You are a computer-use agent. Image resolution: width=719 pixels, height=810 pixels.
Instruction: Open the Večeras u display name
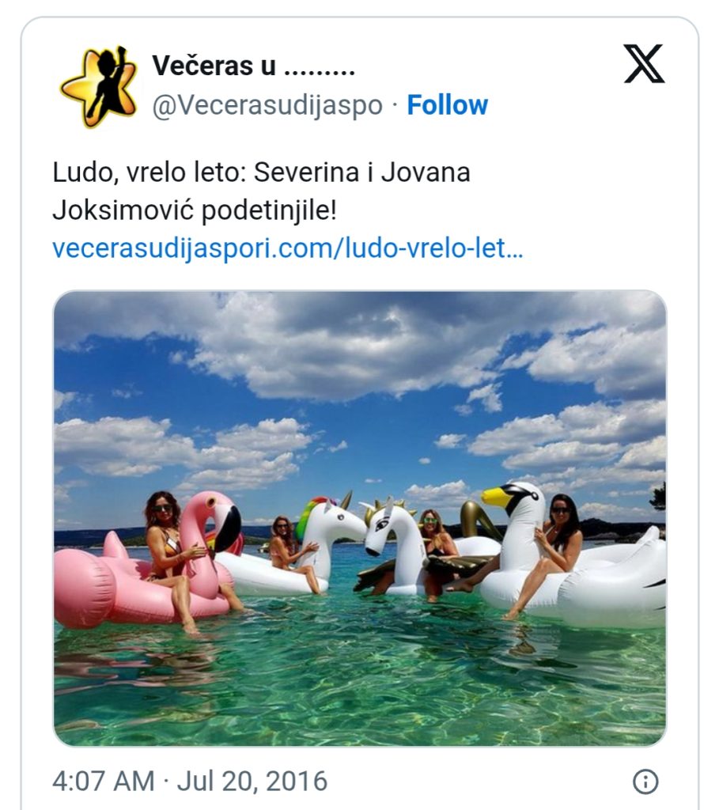[x=253, y=66]
